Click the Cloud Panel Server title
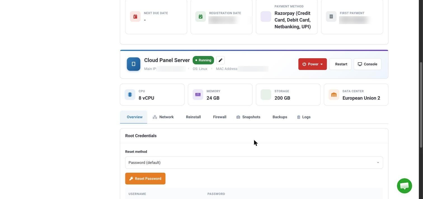The width and height of the screenshot is (423, 199). click(x=167, y=60)
